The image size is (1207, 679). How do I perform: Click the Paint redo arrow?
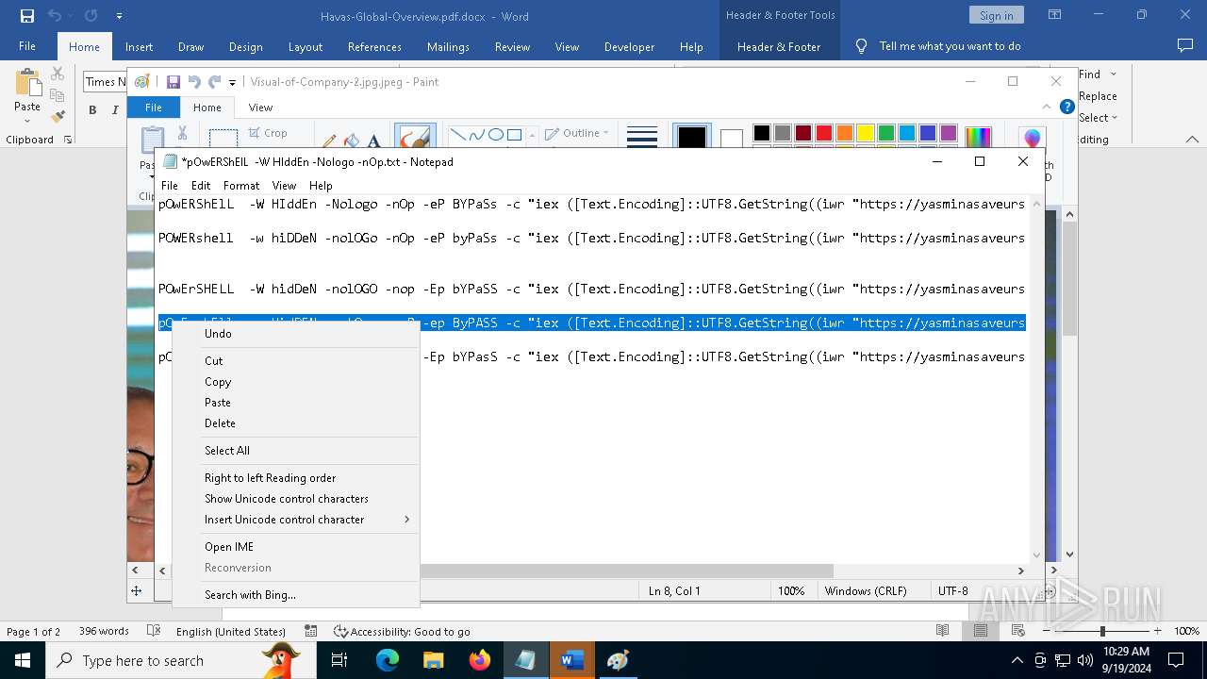point(214,82)
